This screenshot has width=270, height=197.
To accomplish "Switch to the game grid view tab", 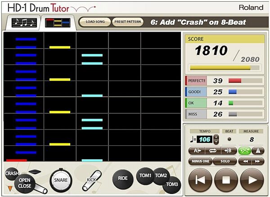I will [x=58, y=22].
